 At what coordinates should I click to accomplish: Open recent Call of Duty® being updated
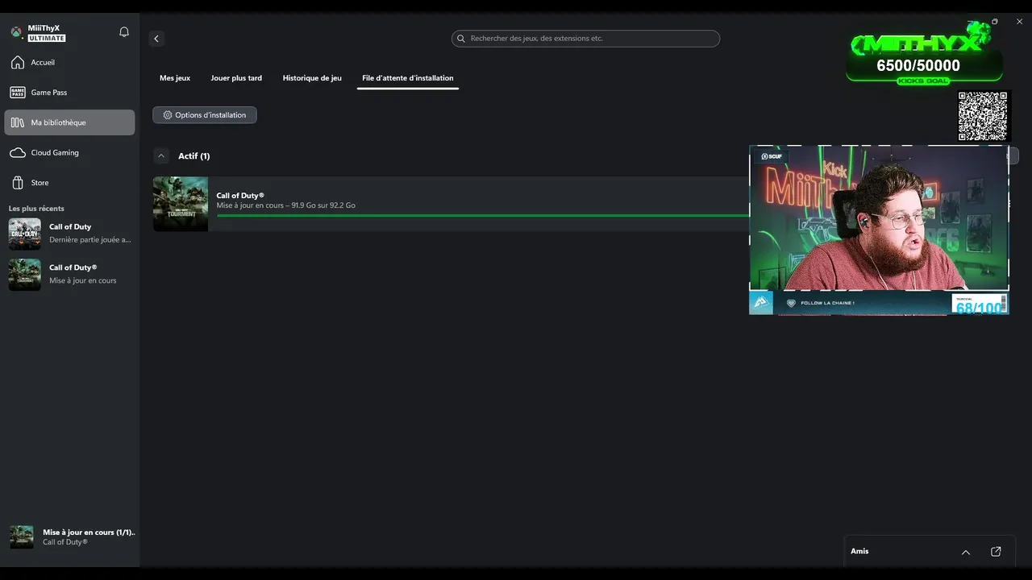(69, 275)
